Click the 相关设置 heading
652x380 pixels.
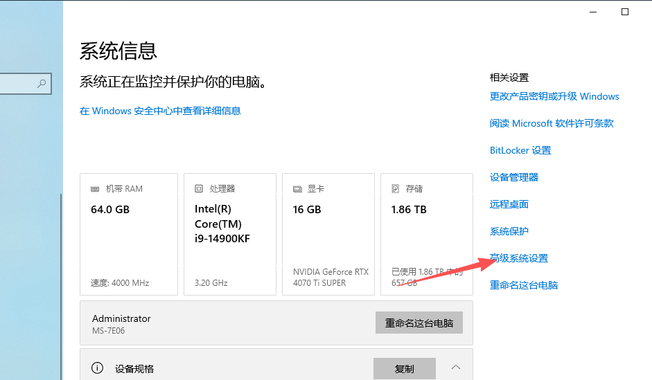pyautogui.click(x=509, y=78)
